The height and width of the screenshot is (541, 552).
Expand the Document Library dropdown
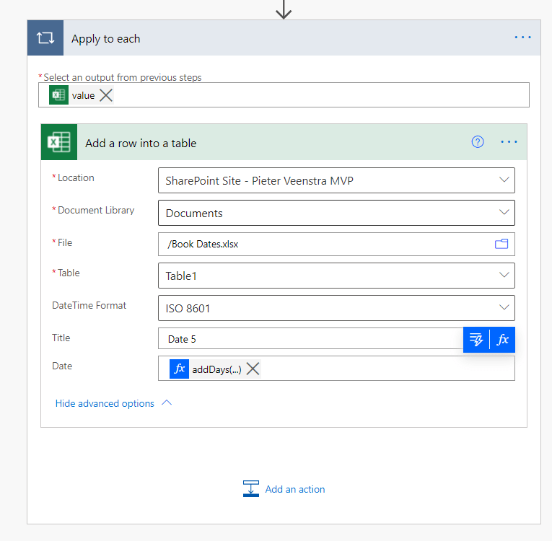(504, 212)
